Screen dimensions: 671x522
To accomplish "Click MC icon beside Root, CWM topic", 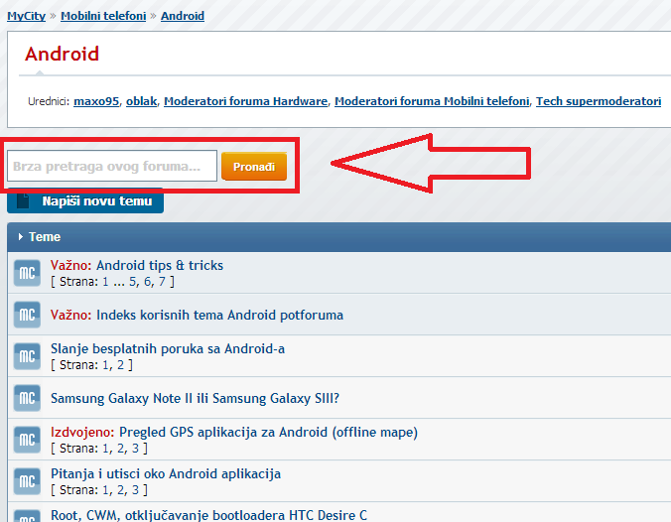I will (x=27, y=516).
